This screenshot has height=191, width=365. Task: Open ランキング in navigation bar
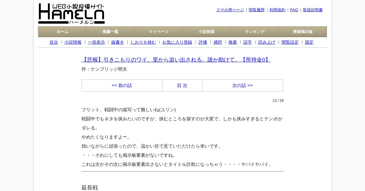click(x=255, y=32)
